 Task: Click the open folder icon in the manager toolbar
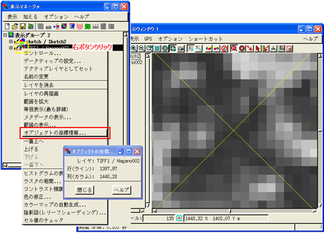coord(15,27)
